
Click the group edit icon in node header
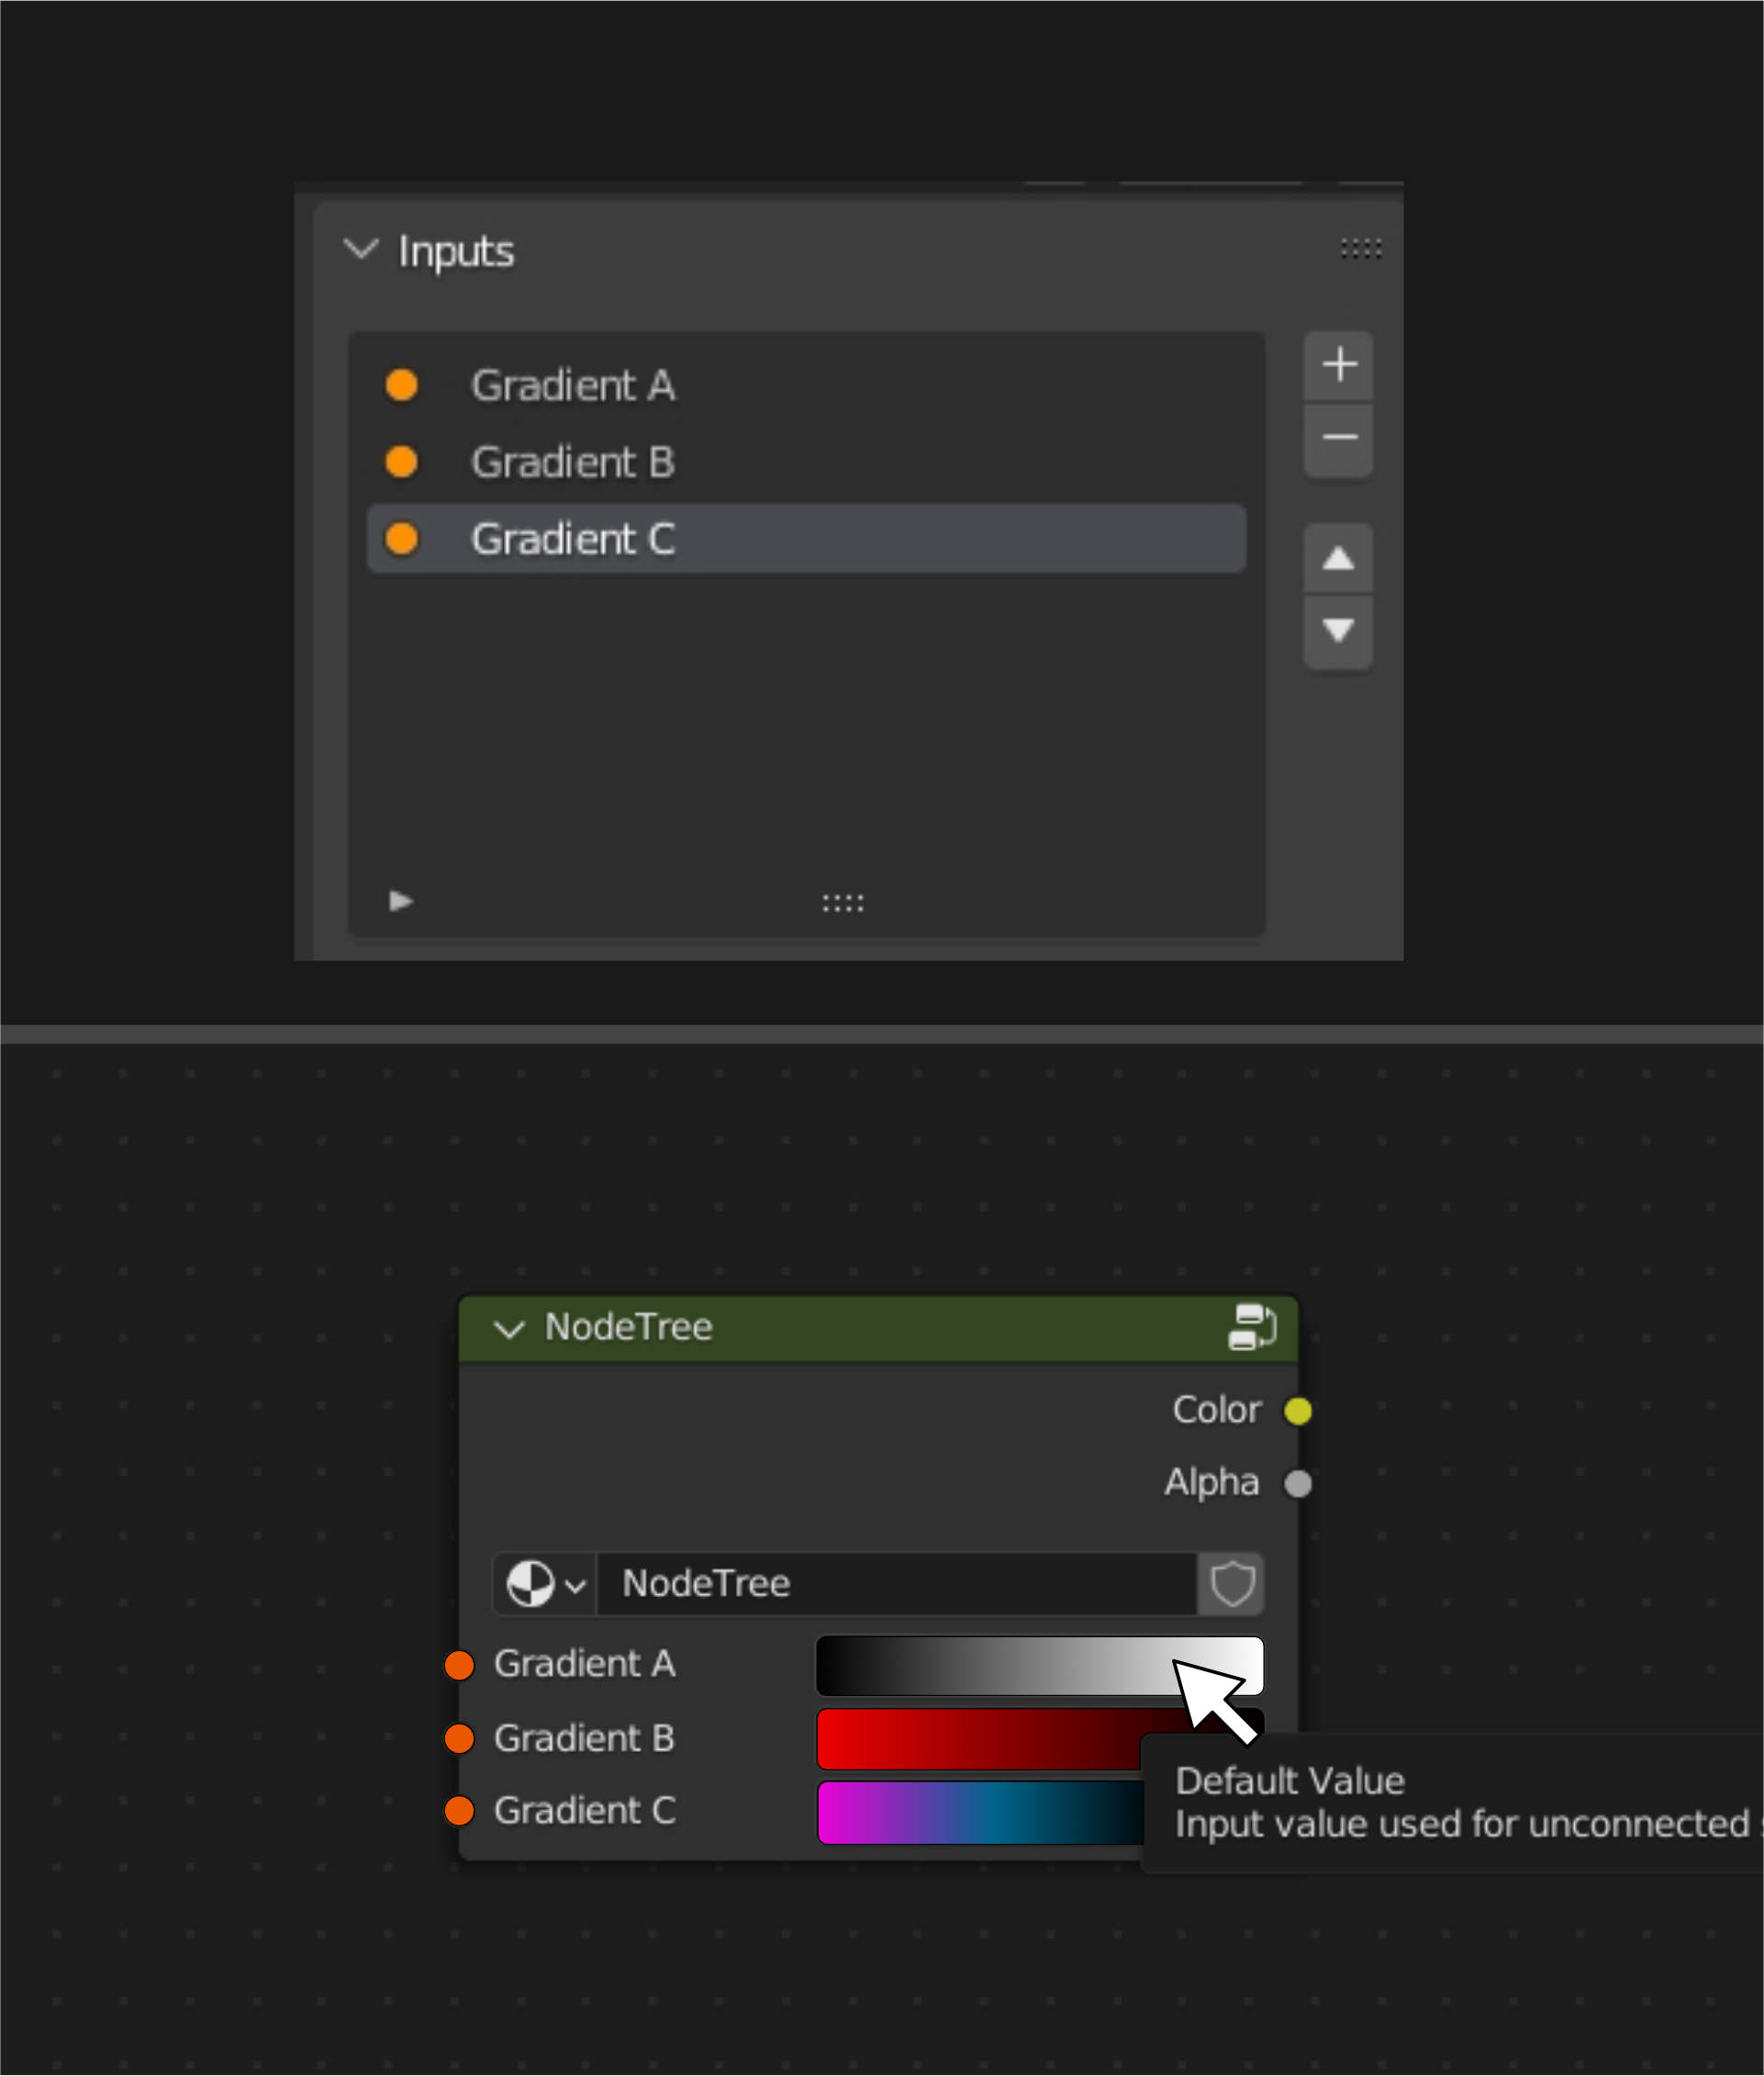click(1252, 1327)
